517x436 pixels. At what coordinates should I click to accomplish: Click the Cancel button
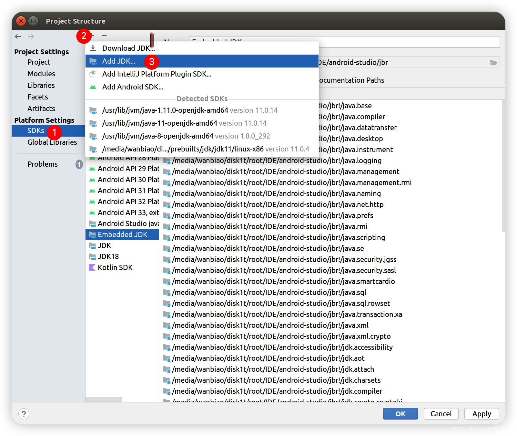click(x=441, y=414)
